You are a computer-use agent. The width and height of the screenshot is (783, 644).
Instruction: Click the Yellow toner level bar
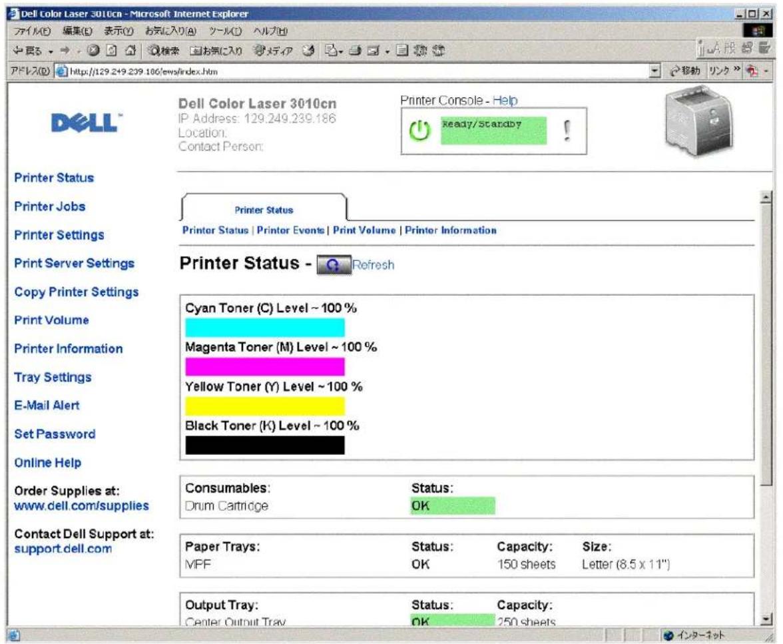[265, 406]
